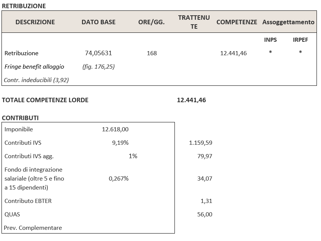Click the RETRIBUZIONE section heading

click(x=24, y=6)
